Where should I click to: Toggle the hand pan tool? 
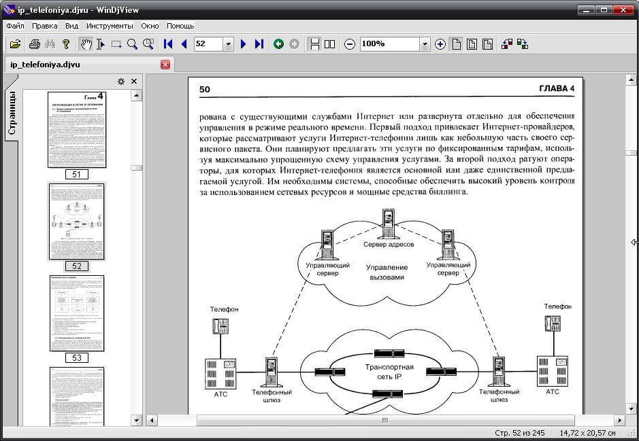86,44
